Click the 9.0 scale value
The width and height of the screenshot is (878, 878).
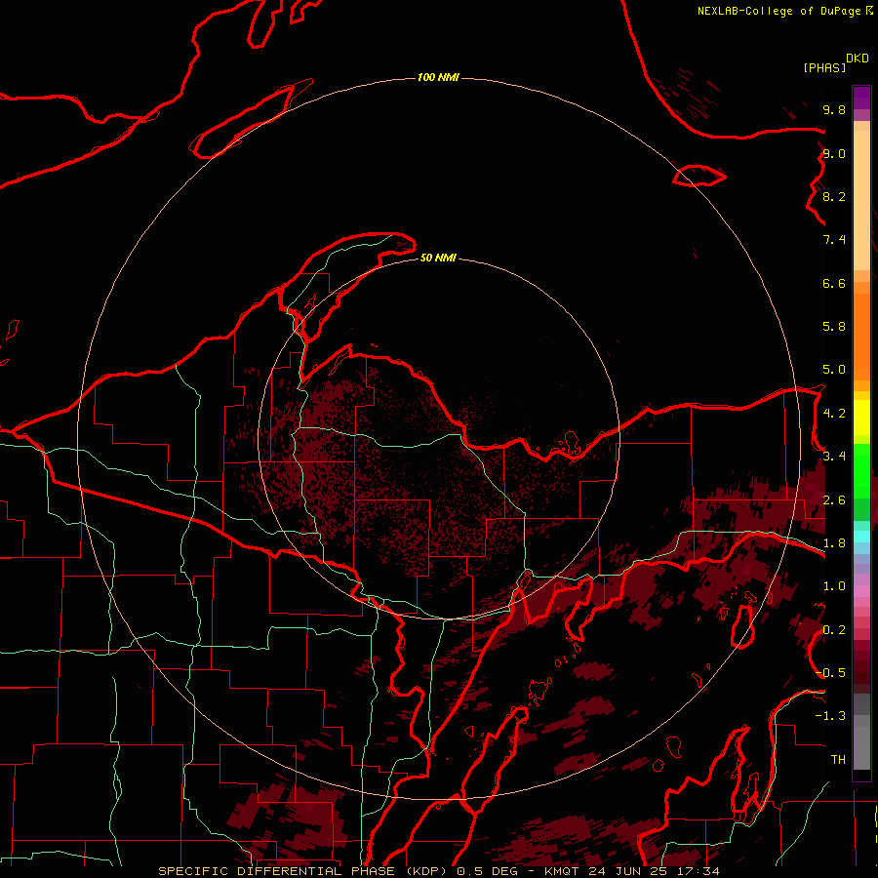coord(834,153)
